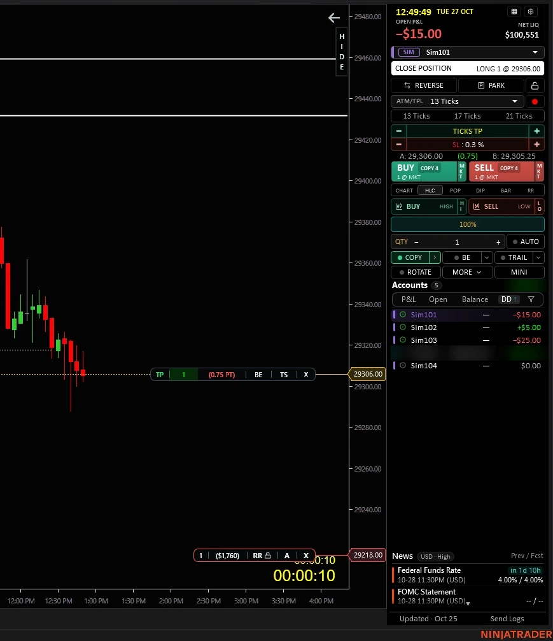Click the unlock padlock icon

coord(535,85)
